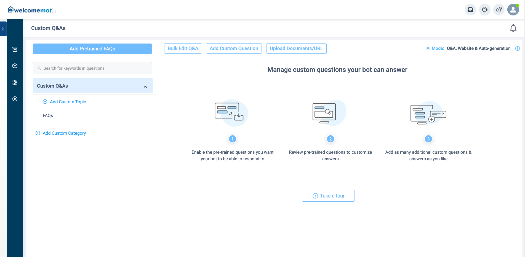Open the inbox icon in the header
The image size is (525, 257).
(x=470, y=10)
